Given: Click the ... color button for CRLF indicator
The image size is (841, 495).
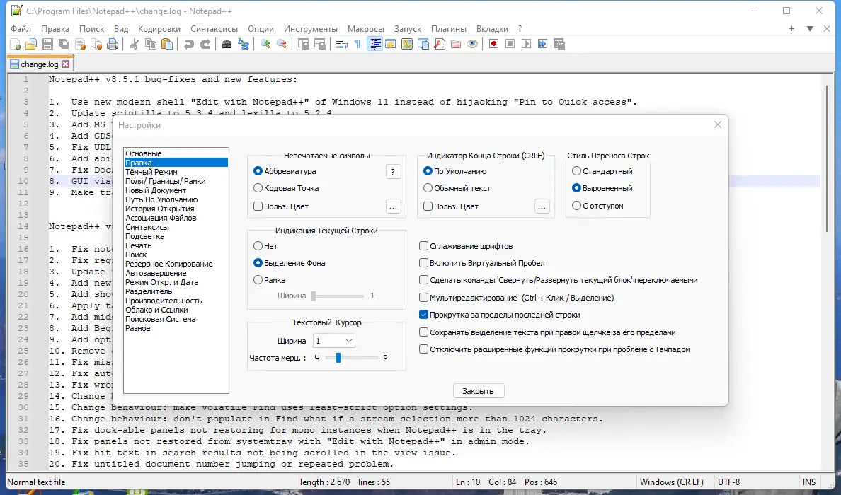Looking at the screenshot, I should (x=542, y=206).
